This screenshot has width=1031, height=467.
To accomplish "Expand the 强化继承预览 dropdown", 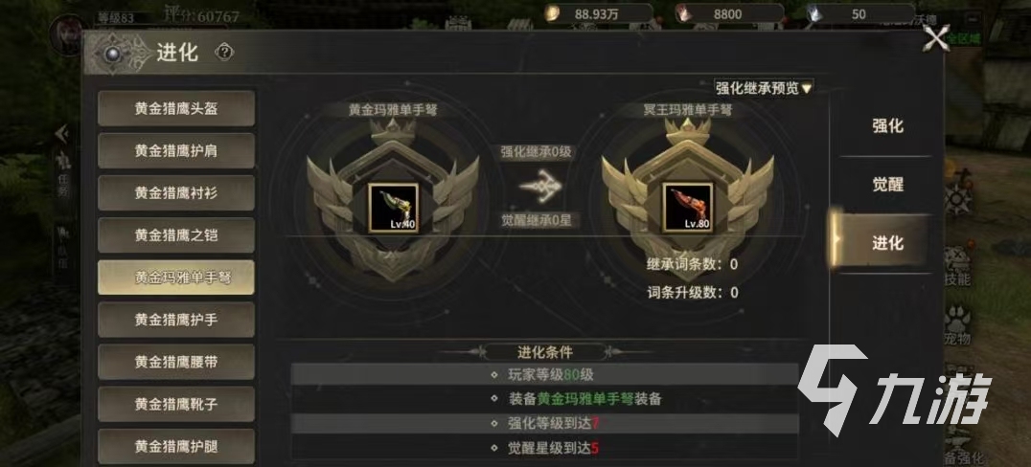I will pyautogui.click(x=764, y=87).
